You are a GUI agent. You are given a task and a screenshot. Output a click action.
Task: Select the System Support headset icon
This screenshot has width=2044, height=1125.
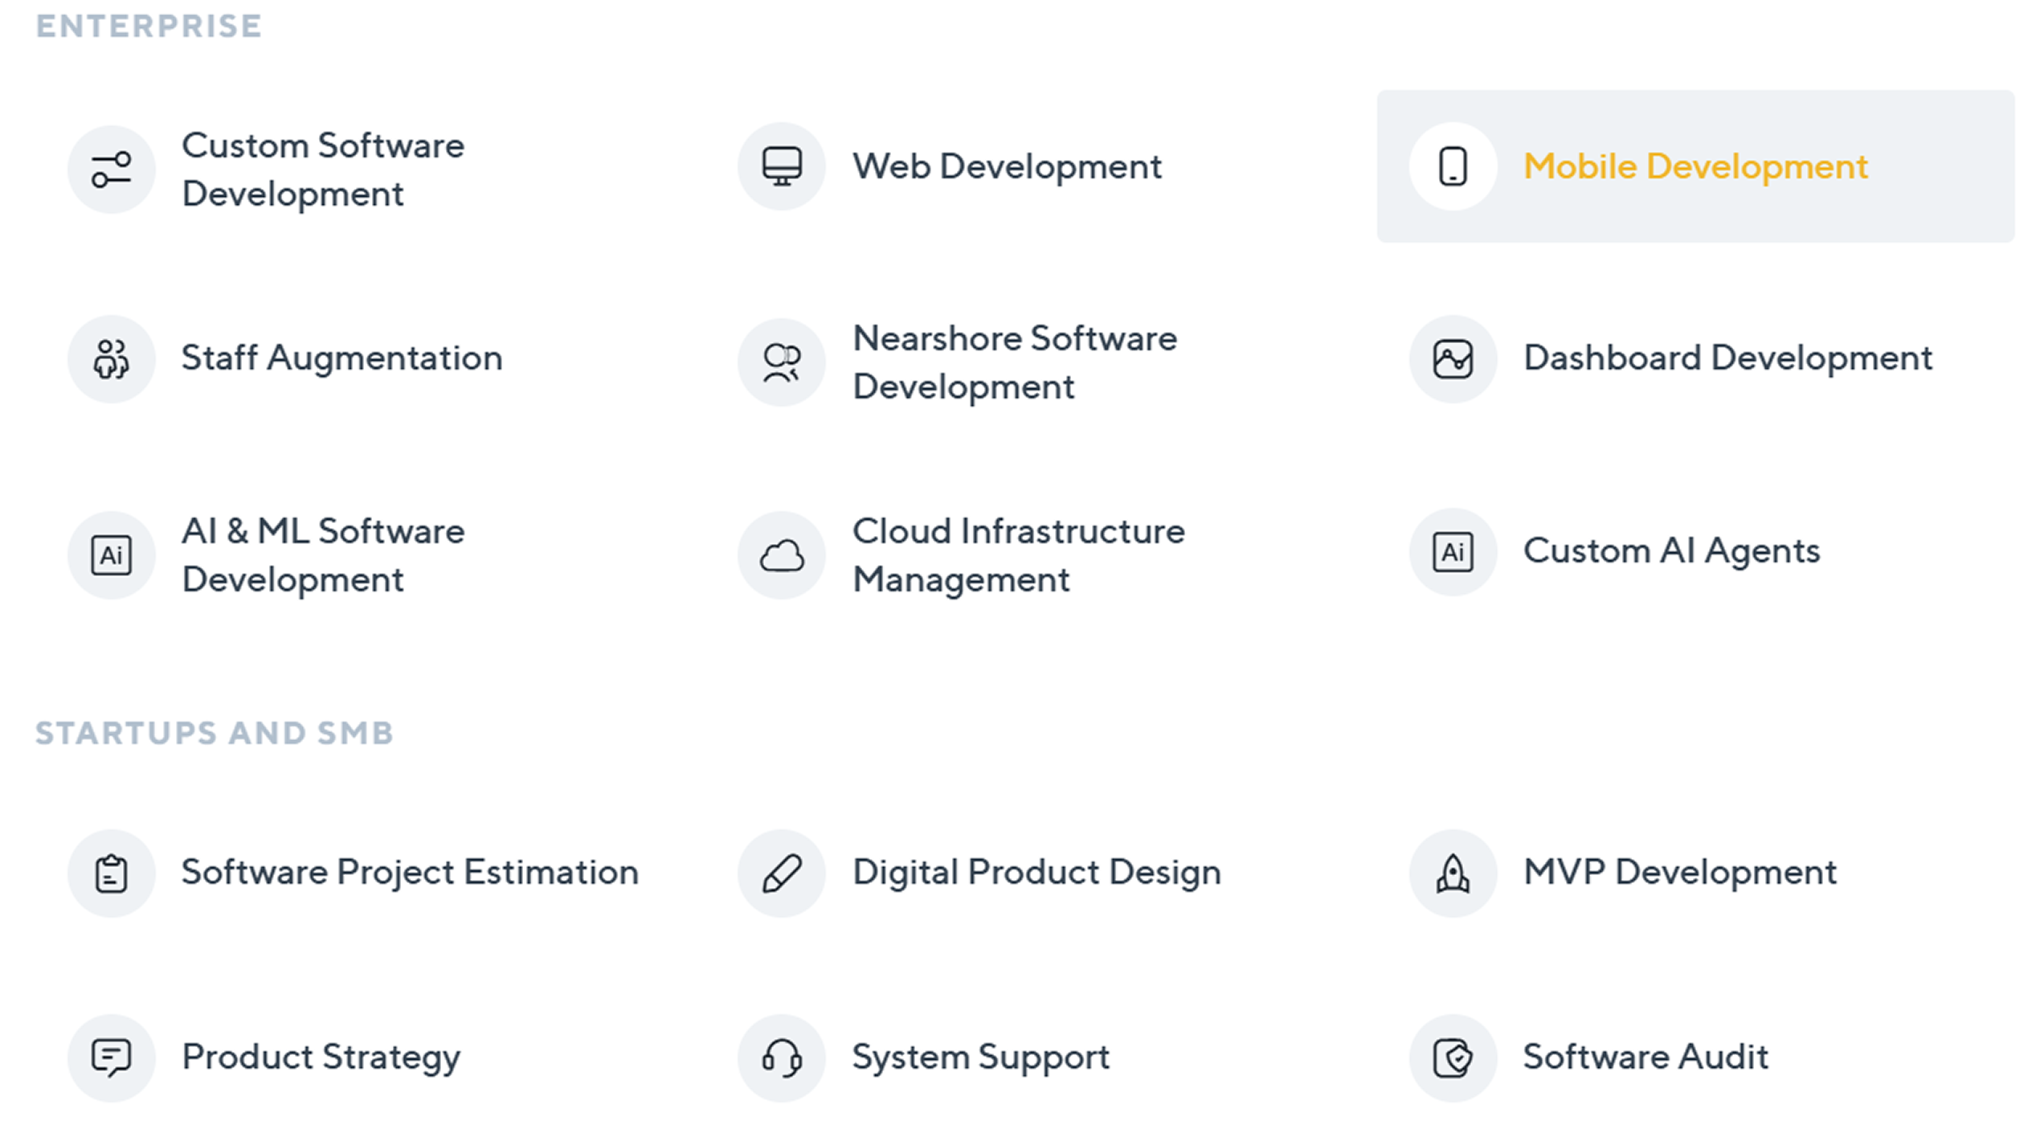point(781,1058)
